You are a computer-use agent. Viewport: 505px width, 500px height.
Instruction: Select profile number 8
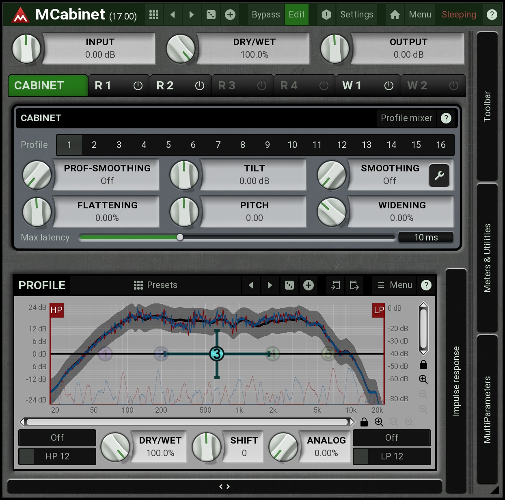coord(243,145)
